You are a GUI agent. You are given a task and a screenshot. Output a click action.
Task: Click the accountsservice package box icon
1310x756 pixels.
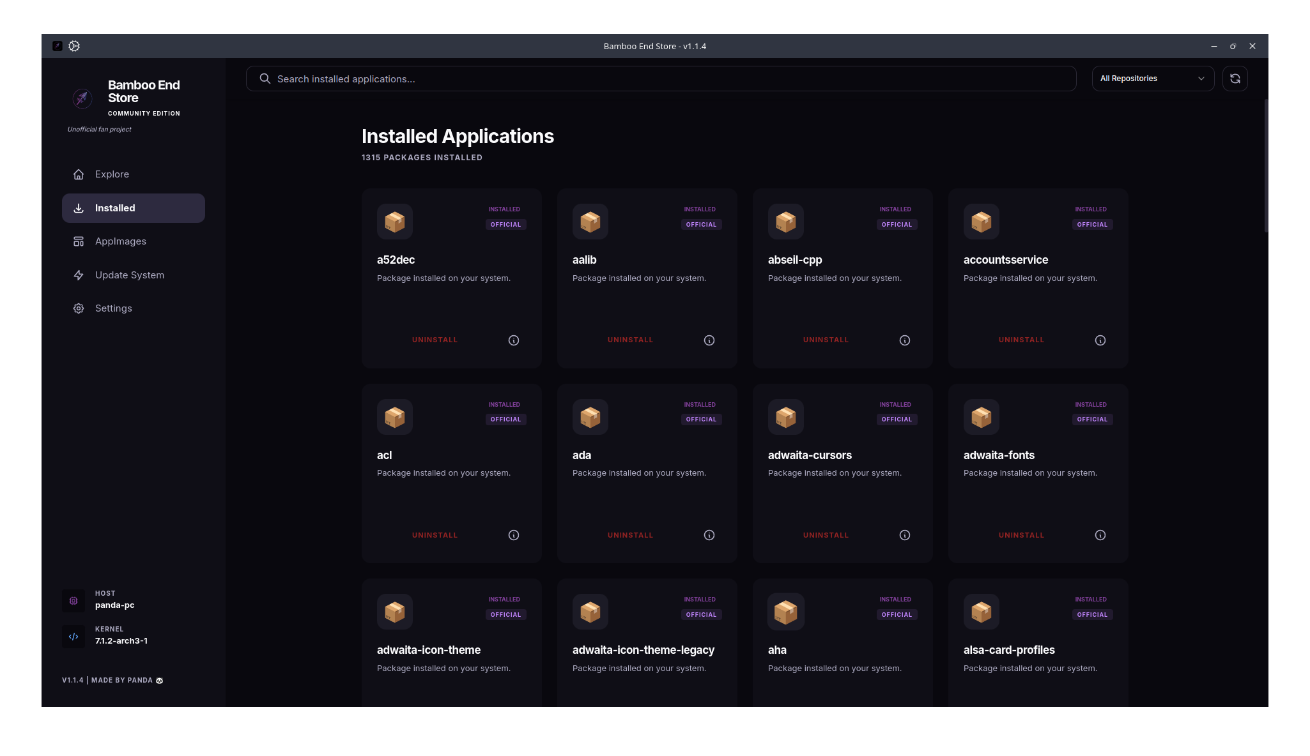[982, 222]
